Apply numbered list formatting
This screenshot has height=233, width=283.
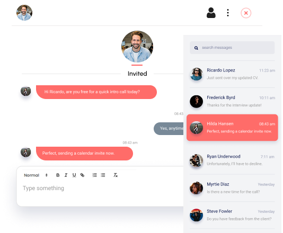(94, 175)
